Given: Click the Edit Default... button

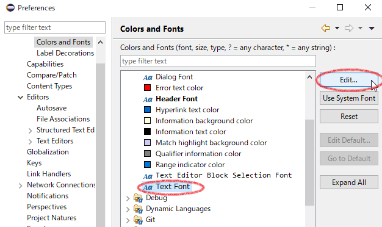Looking at the screenshot, I should coord(349,140).
